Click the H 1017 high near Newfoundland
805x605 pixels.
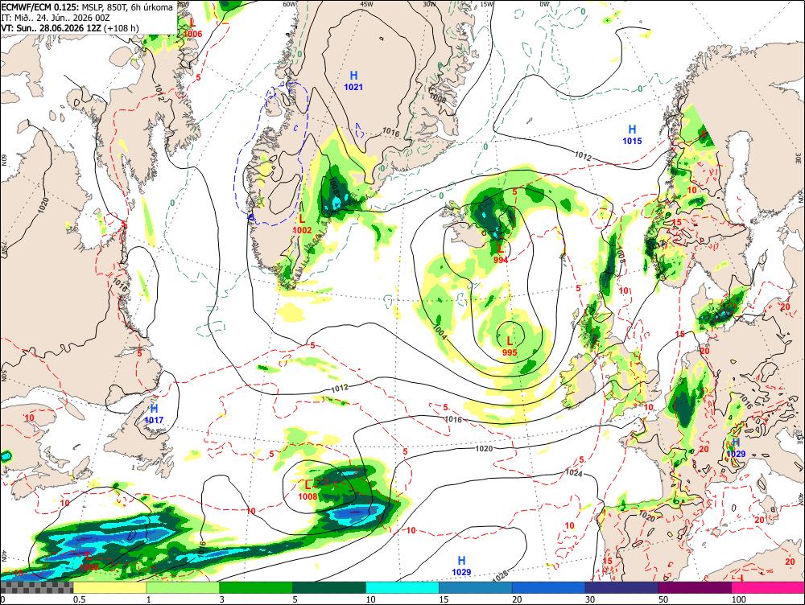pyautogui.click(x=154, y=414)
